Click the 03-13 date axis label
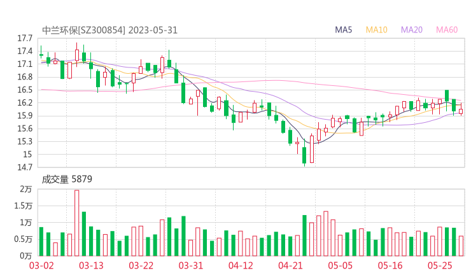The width and height of the screenshot is (471, 280). [x=91, y=265]
